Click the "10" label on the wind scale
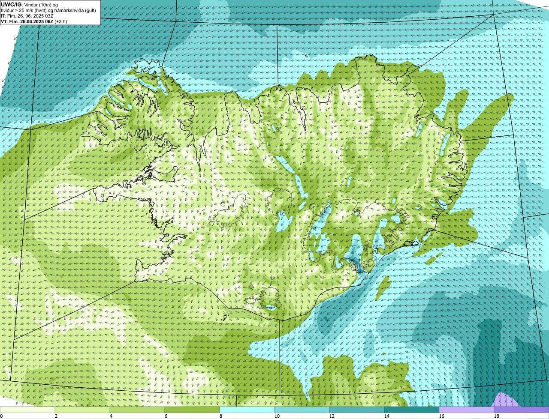This screenshot has width=549, height=419. click(277, 416)
